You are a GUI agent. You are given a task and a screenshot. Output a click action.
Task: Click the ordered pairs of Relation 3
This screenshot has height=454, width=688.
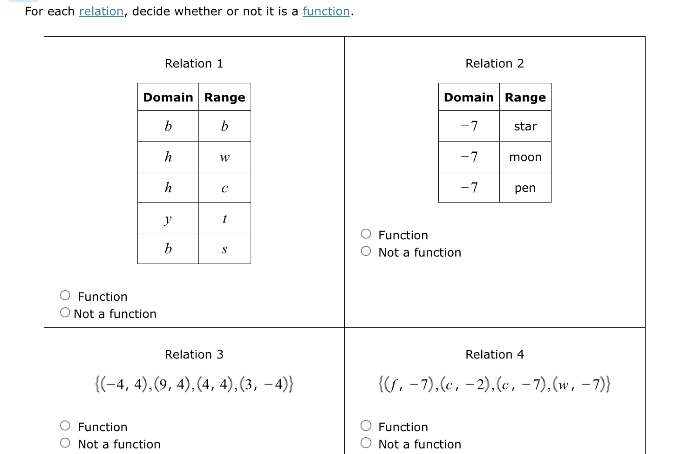click(194, 384)
